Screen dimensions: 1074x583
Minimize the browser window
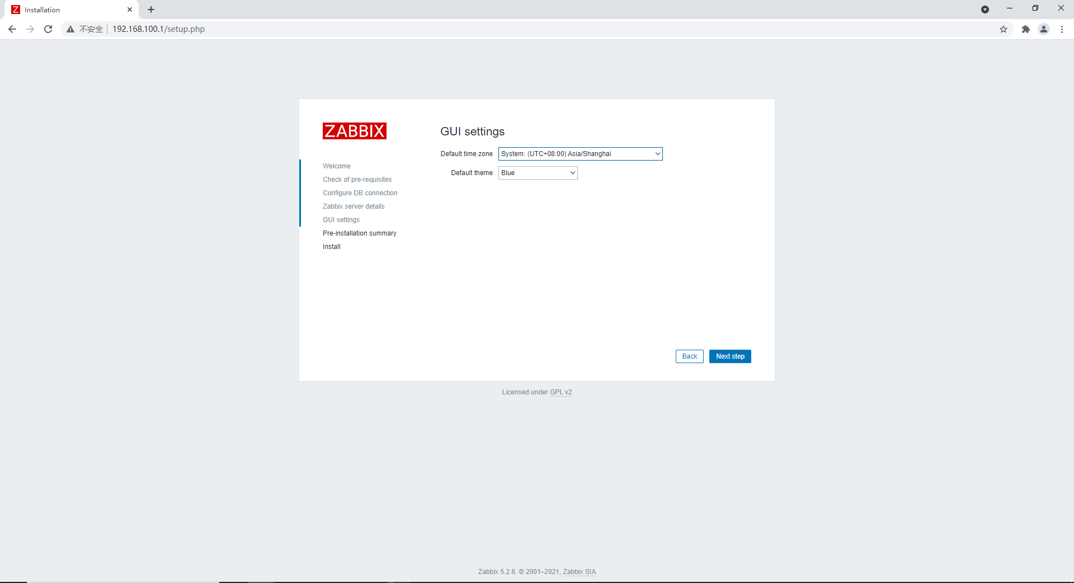click(x=1010, y=8)
